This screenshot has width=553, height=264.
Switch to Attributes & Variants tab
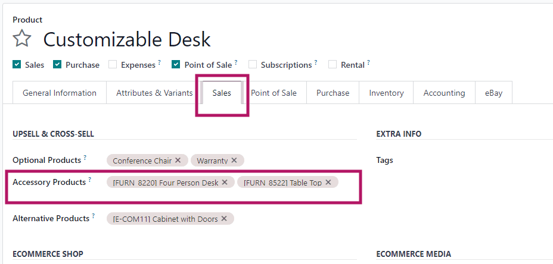154,93
